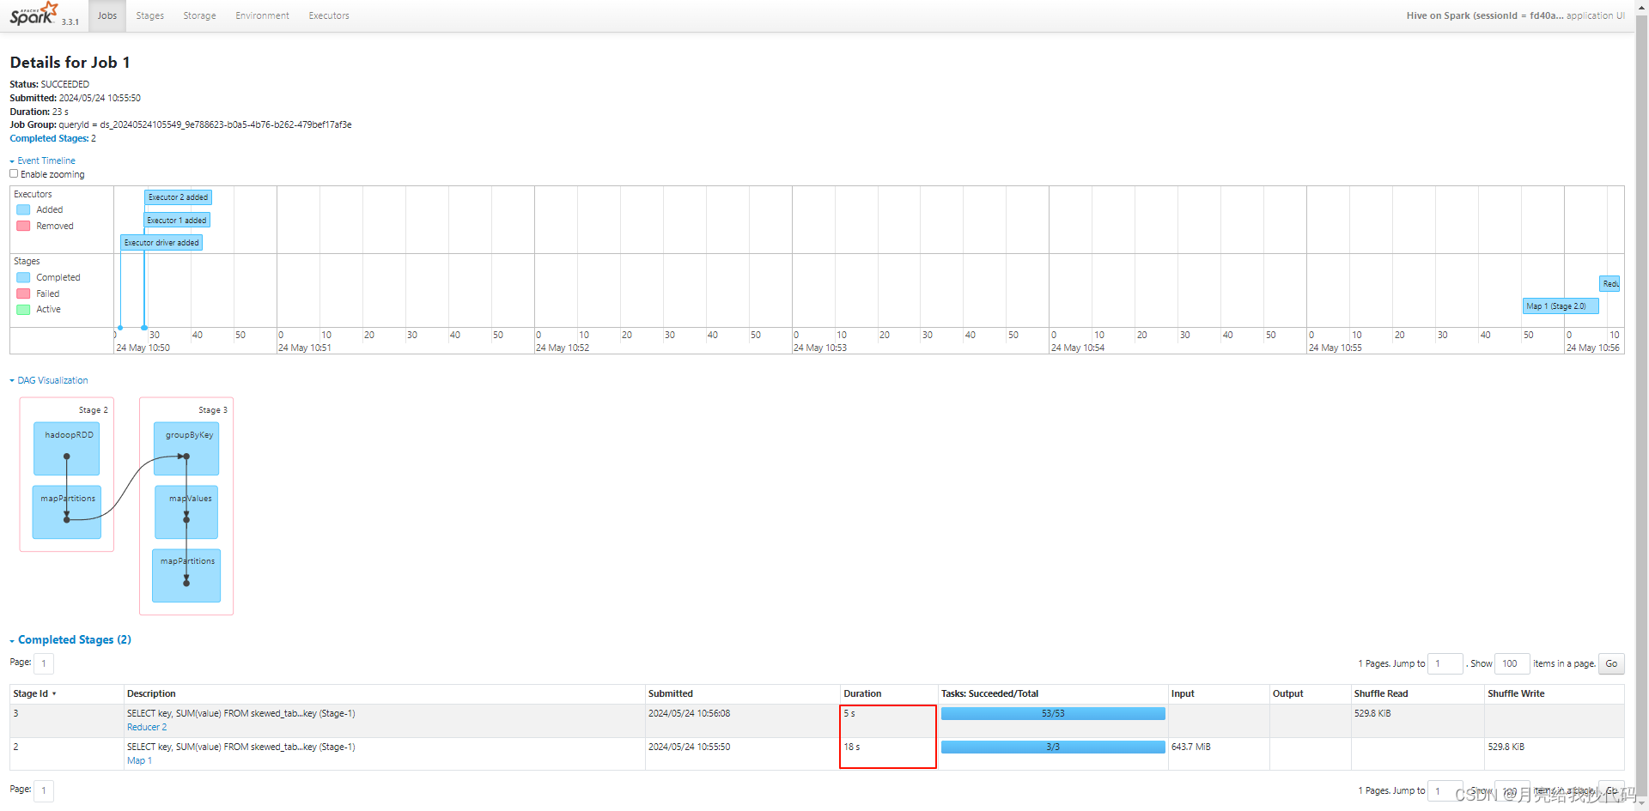Image resolution: width=1649 pixels, height=811 pixels.
Task: Click submitted time 2024/05/24 10:56:08
Action: 689,713
